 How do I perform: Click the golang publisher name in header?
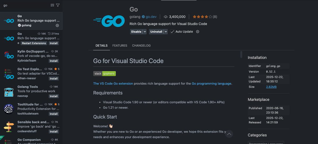(135, 17)
